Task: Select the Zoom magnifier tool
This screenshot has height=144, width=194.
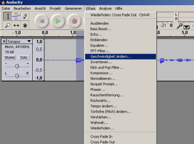Action: click(8, 25)
